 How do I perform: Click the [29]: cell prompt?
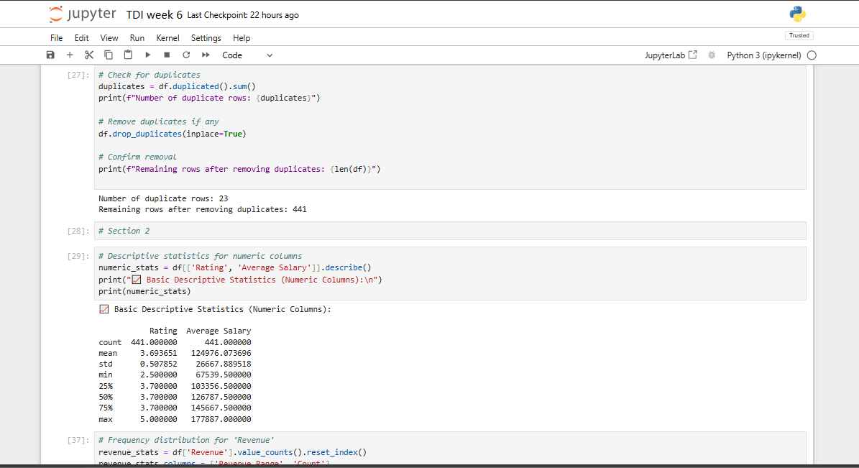click(78, 256)
